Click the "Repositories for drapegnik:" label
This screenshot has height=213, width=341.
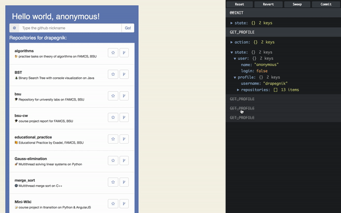(x=38, y=38)
